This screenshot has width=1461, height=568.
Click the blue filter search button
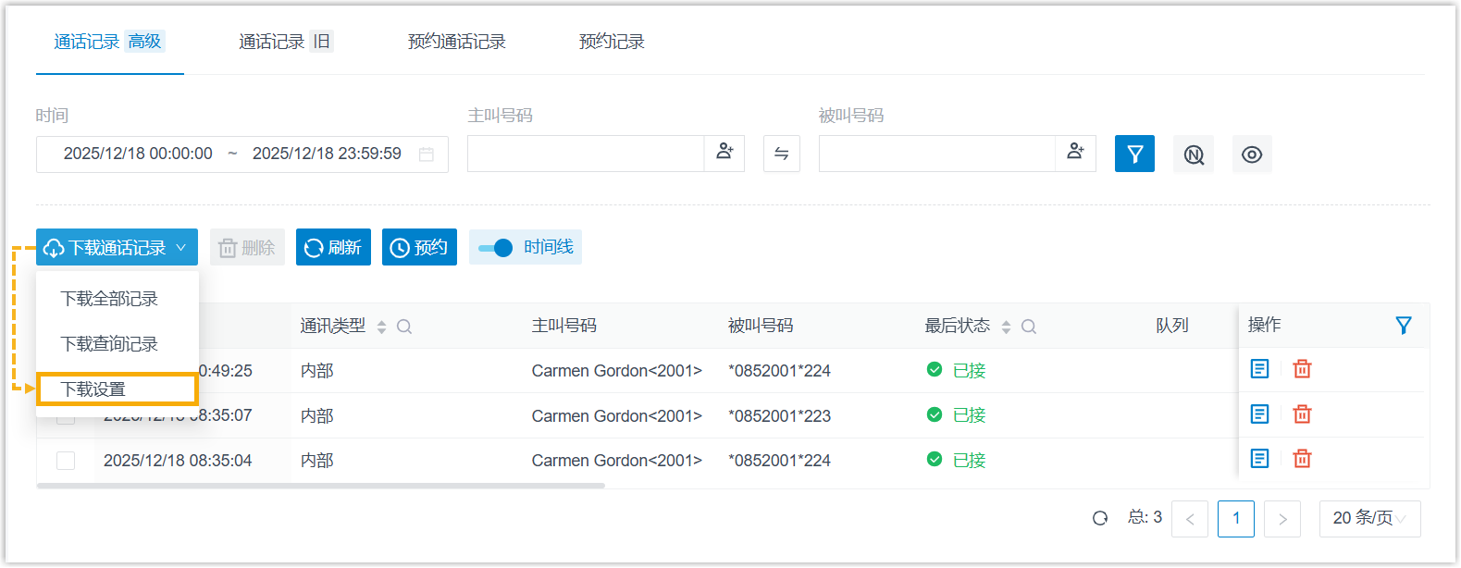[x=1134, y=154]
